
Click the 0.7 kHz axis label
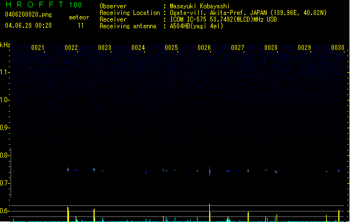coord(5,183)
